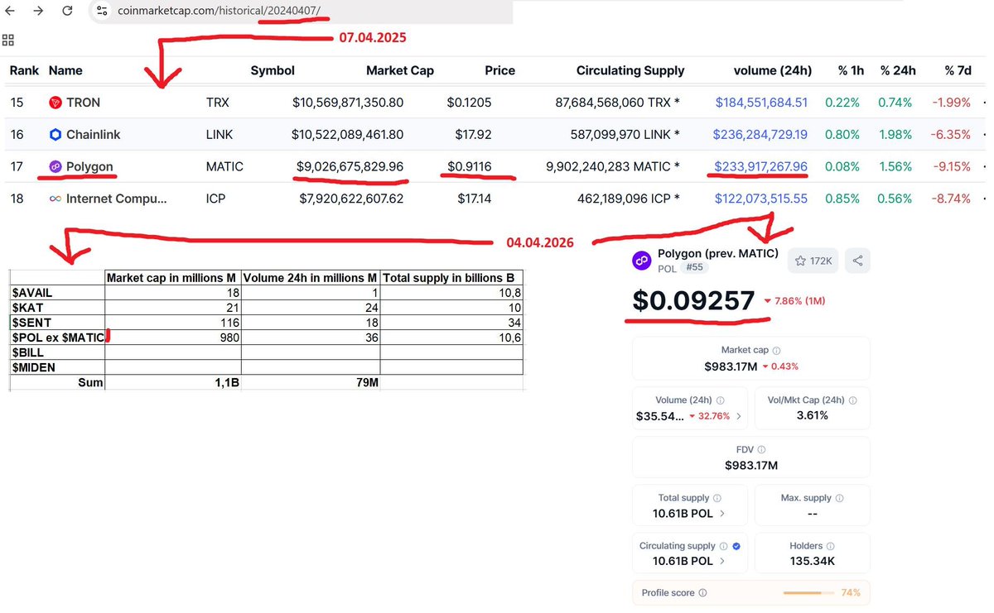This screenshot has height=613, width=994.
Task: Click the 3.61% Vol/Mkt Cap value
Action: point(812,415)
